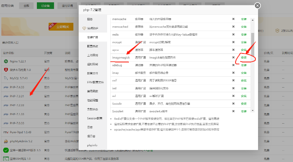Click the extension list scrollbar thumb

[x=253, y=44]
